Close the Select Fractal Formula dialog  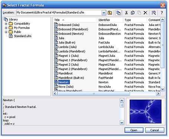[x=163, y=5]
